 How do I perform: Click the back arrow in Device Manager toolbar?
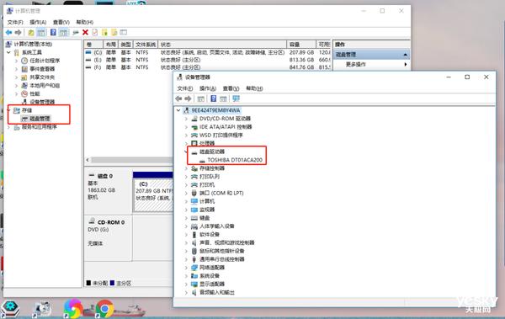pyautogui.click(x=178, y=98)
